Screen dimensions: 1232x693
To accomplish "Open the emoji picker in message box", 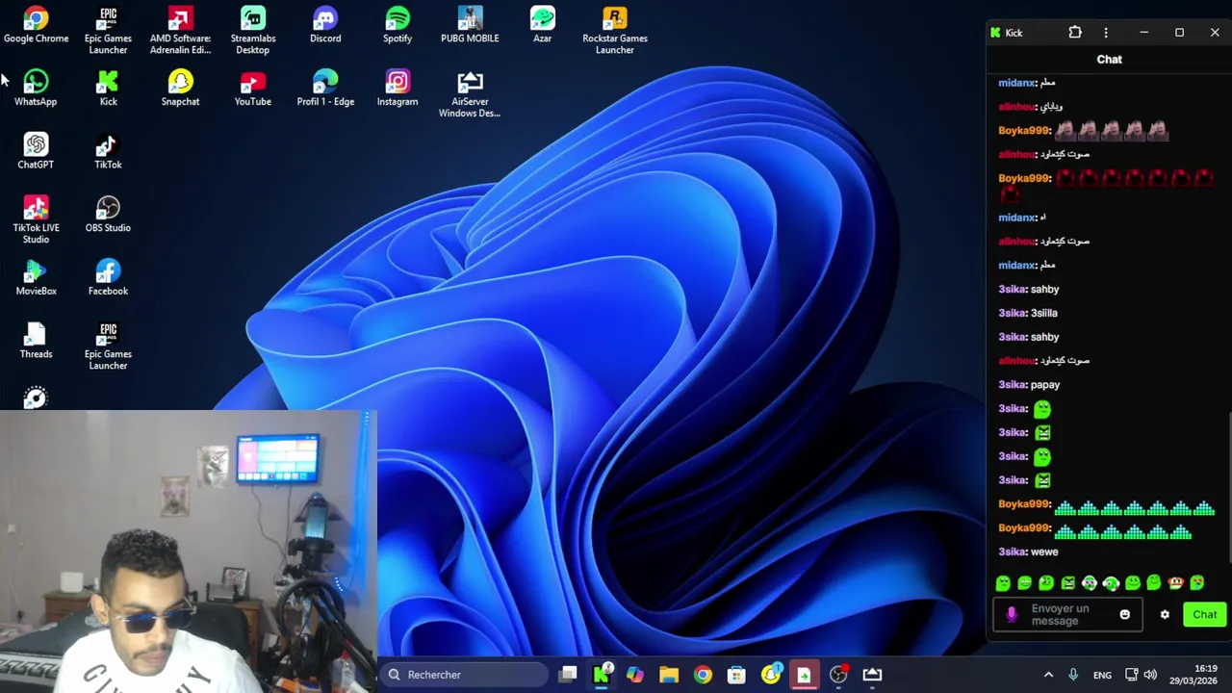I will [1124, 614].
